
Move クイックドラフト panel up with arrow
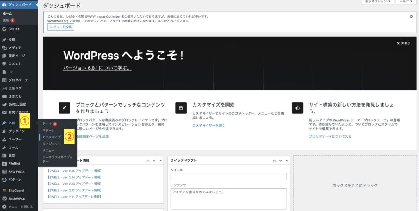[275, 161]
